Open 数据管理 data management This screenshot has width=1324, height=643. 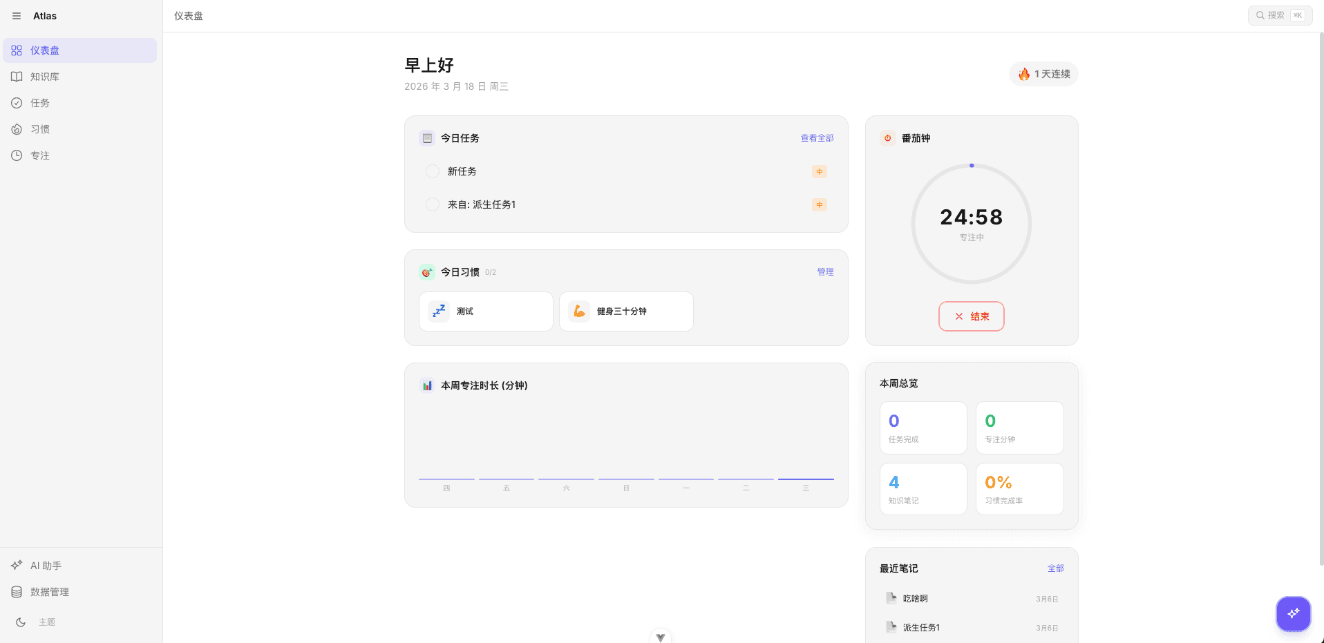coord(80,592)
